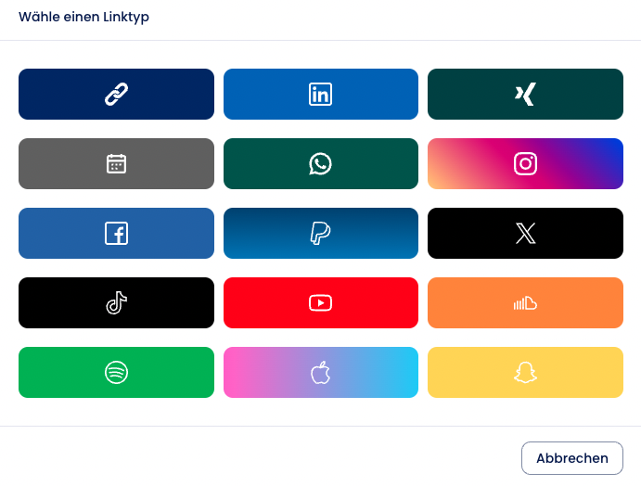Choose the calendar appointment link type
Viewport: 641px width, 486px height.
[x=117, y=163]
